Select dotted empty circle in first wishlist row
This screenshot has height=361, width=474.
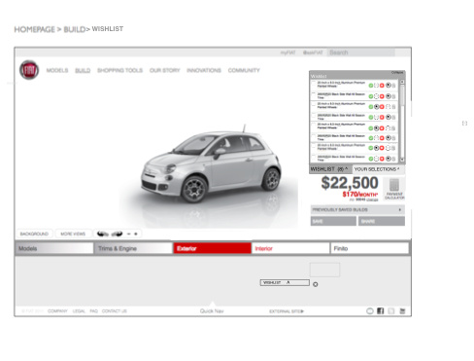tap(376, 86)
